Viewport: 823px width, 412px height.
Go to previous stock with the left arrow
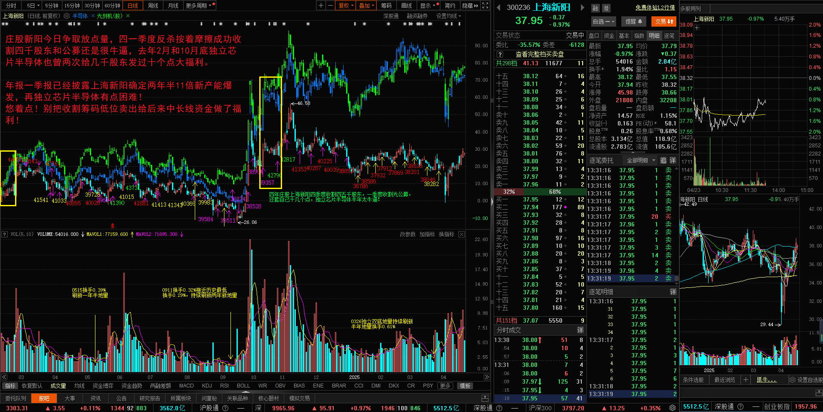(498, 7)
